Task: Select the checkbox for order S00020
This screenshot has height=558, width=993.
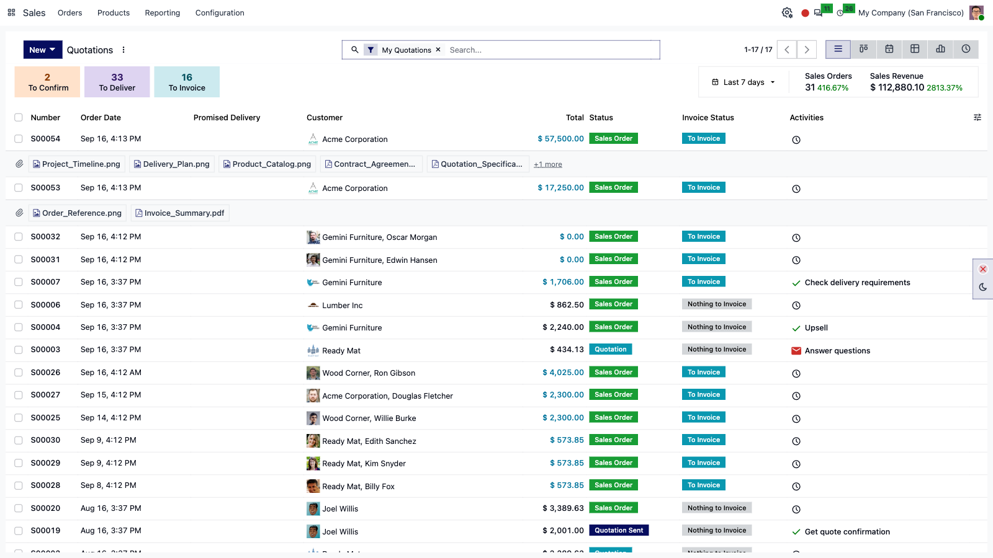Action: (19, 508)
